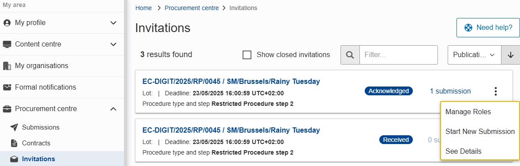Click the Procurement centre briefcase icon

7,108
